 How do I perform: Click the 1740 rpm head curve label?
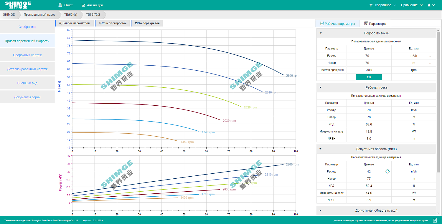tap(208, 132)
